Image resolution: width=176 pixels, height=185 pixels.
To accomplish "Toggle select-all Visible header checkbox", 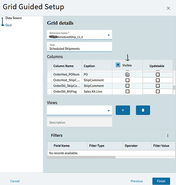I will pyautogui.click(x=118, y=65).
